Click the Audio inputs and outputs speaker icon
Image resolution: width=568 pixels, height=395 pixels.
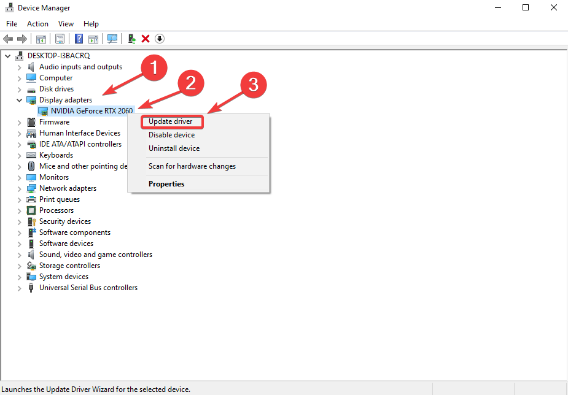31,67
